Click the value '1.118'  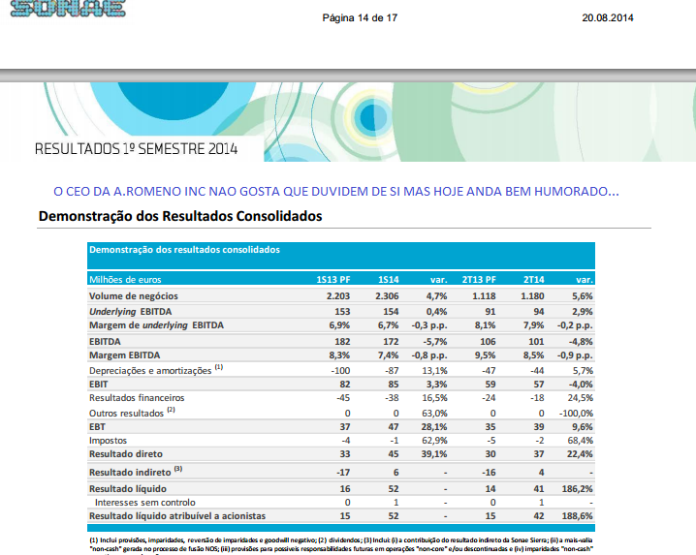484,296
